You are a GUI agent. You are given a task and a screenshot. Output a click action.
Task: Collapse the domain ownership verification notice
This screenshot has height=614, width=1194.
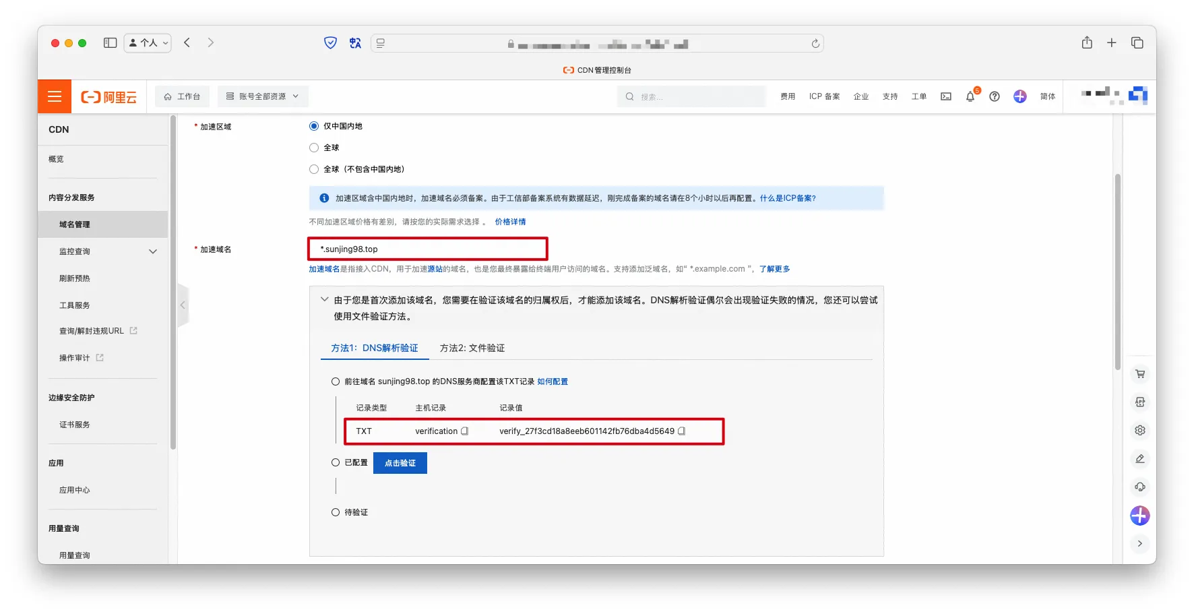tap(325, 300)
